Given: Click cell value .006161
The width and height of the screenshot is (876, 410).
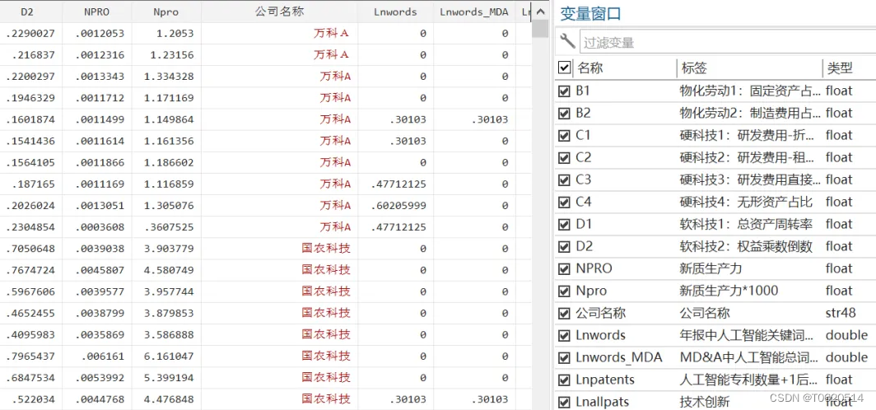Looking at the screenshot, I should click(x=104, y=356).
